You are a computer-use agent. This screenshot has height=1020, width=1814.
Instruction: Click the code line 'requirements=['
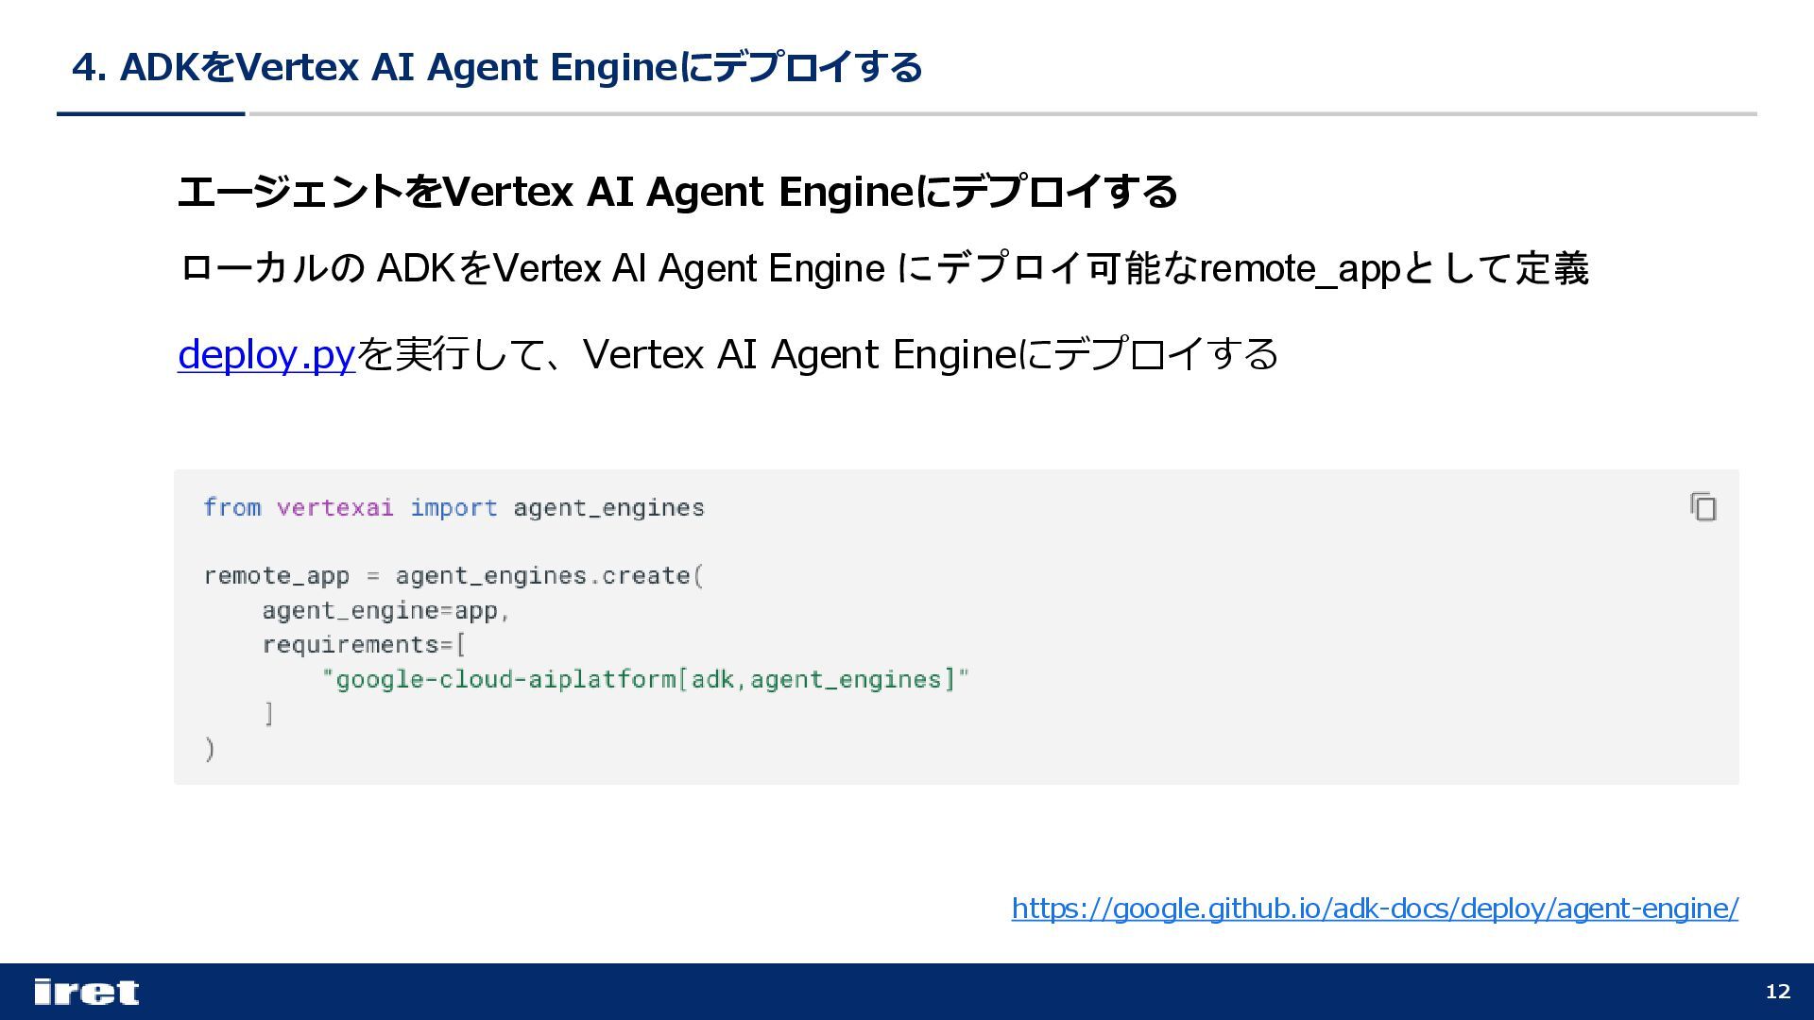click(x=365, y=645)
